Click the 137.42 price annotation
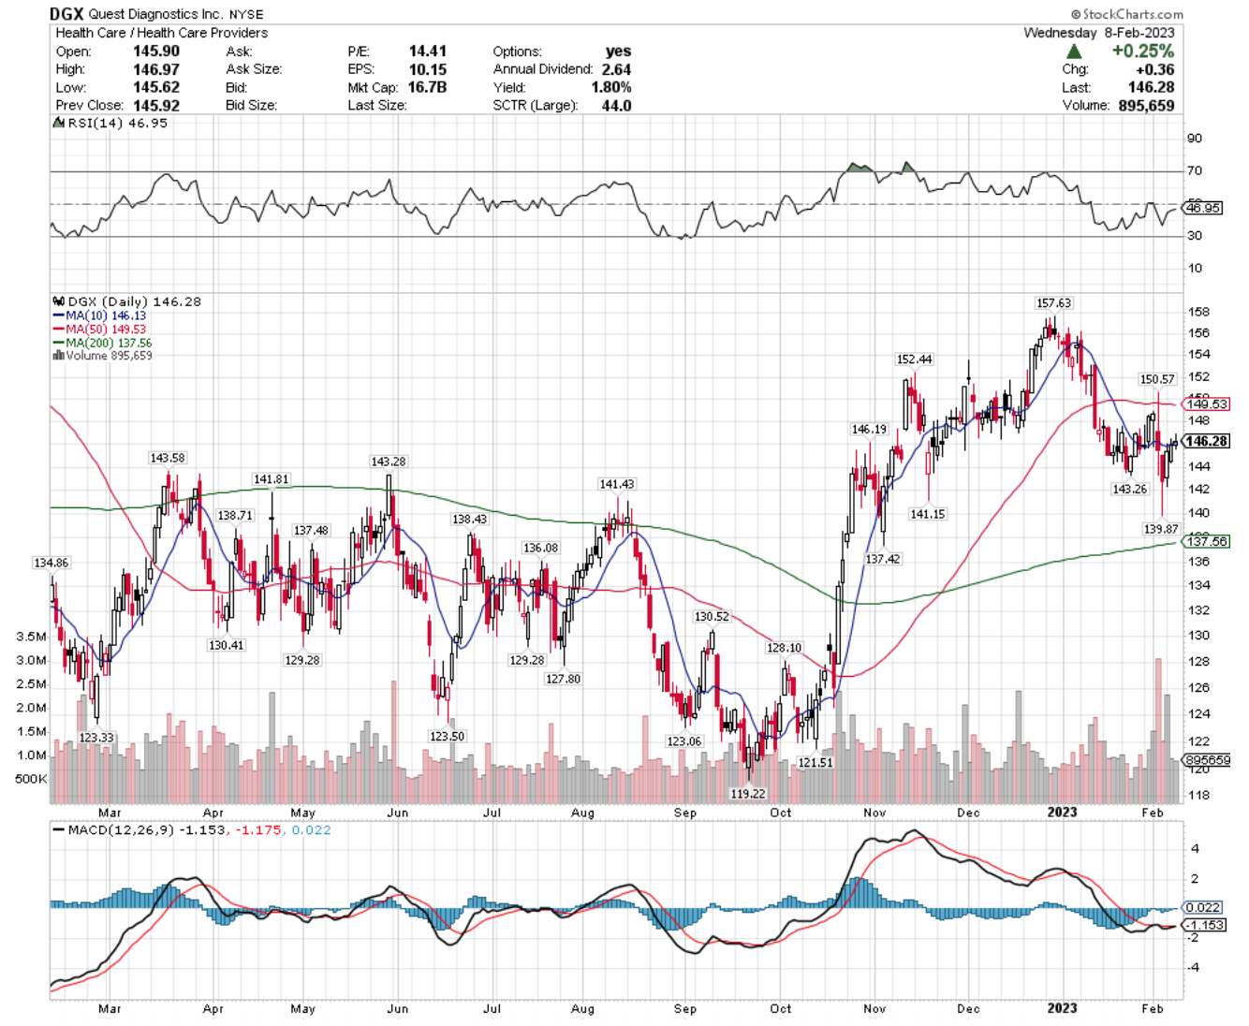The width and height of the screenshot is (1249, 1026). (x=882, y=559)
